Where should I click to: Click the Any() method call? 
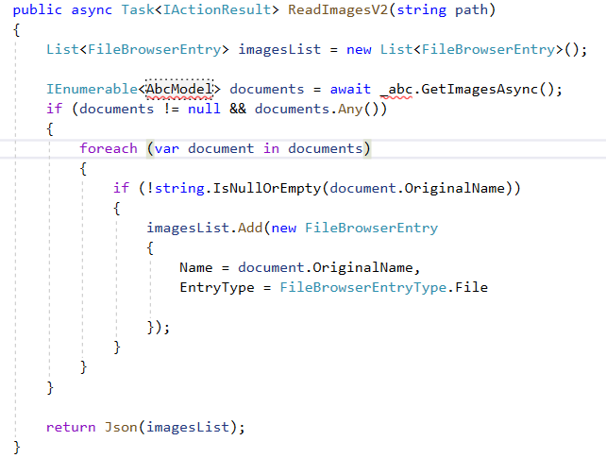[x=350, y=110]
